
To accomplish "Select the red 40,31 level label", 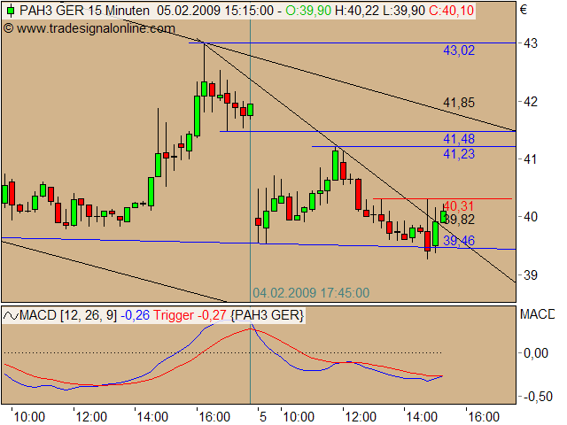I will click(x=459, y=205).
